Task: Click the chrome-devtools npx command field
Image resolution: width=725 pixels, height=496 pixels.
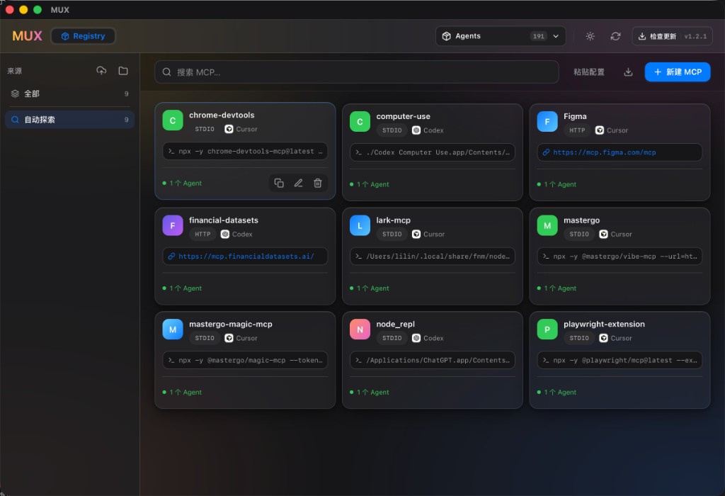Action: [245, 152]
